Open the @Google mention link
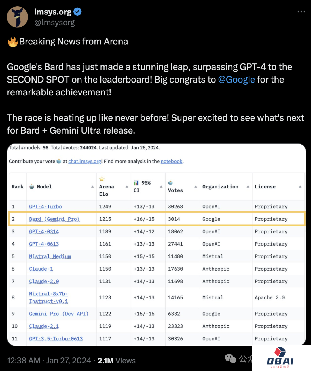 [236, 80]
